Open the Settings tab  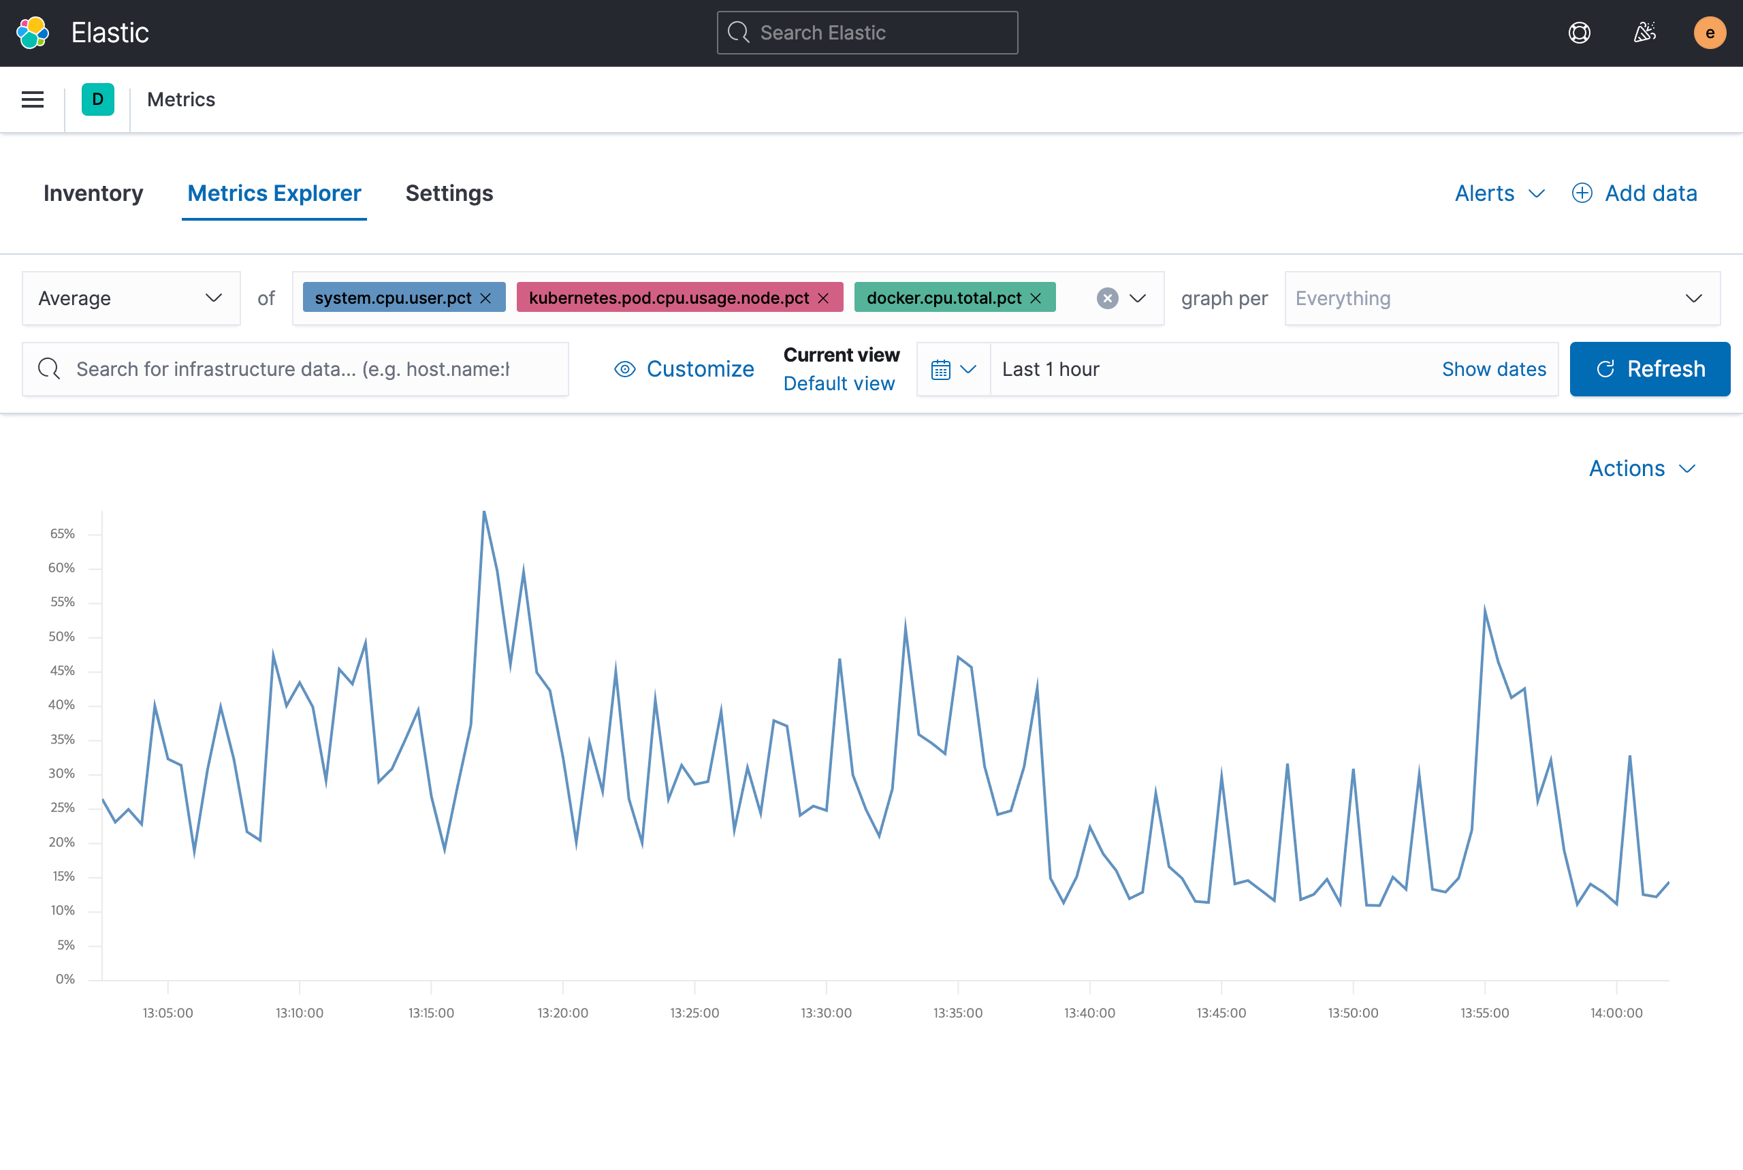click(449, 193)
